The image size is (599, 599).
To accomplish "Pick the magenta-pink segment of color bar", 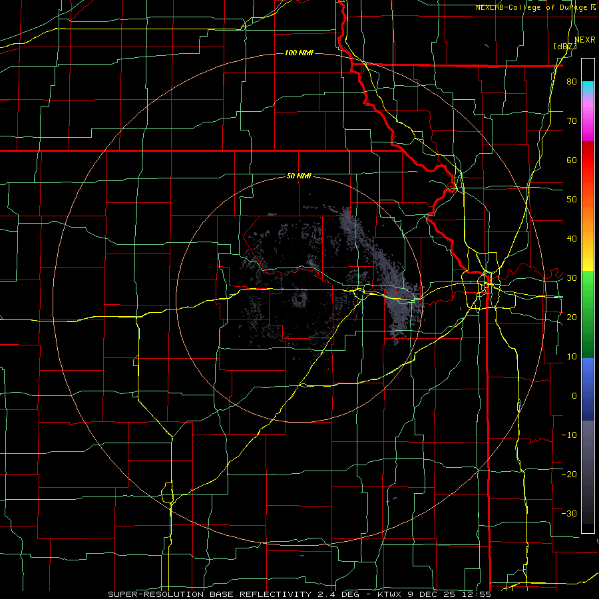I will (588, 118).
